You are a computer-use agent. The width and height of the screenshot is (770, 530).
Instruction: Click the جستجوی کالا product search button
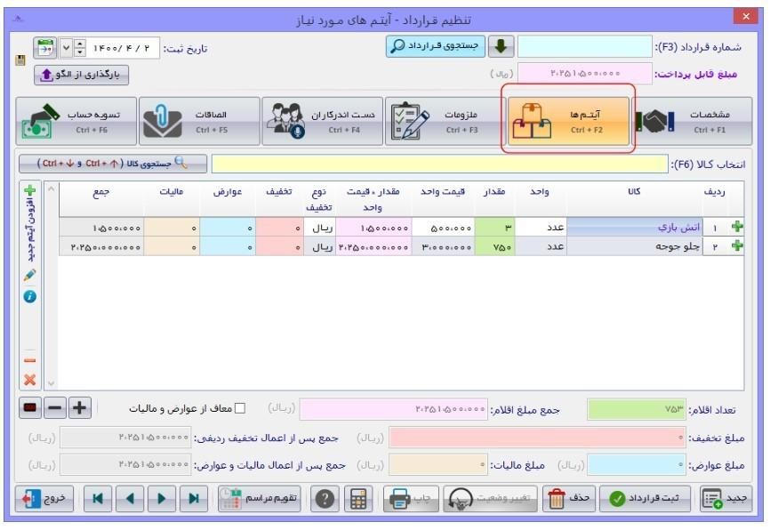113,164
